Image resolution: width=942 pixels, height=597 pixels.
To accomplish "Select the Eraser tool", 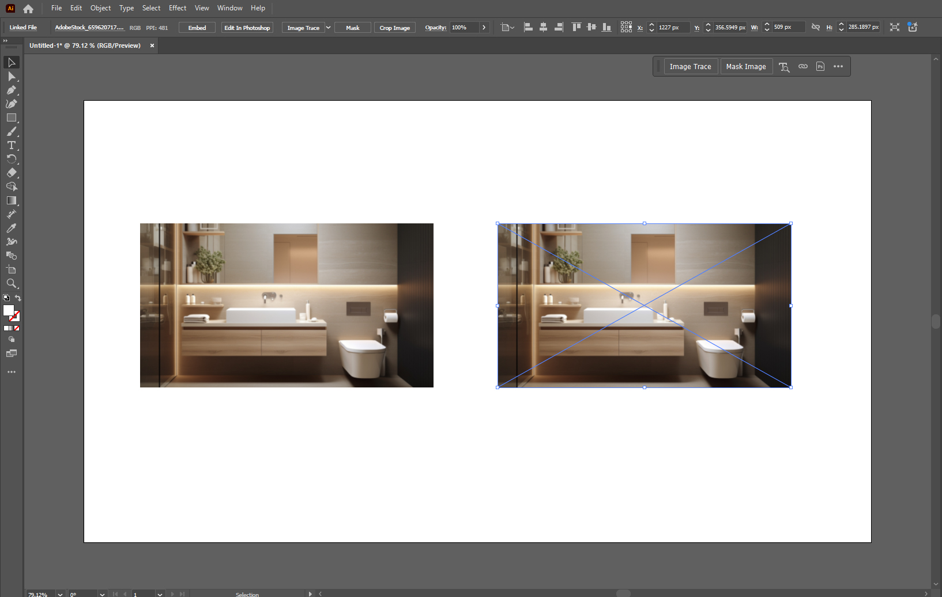I will [11, 173].
